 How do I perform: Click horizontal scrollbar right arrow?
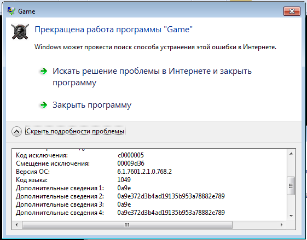282,225
